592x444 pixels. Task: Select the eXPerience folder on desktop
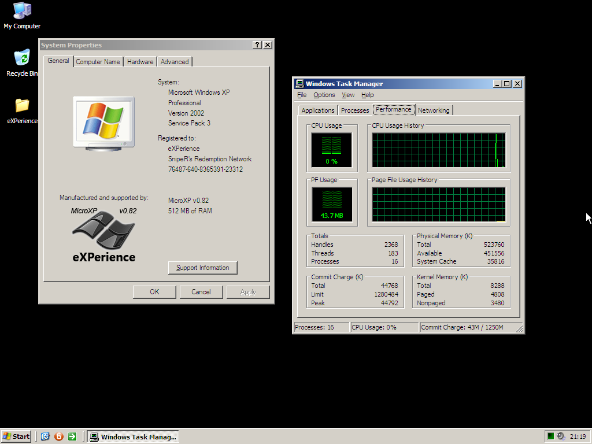22,111
